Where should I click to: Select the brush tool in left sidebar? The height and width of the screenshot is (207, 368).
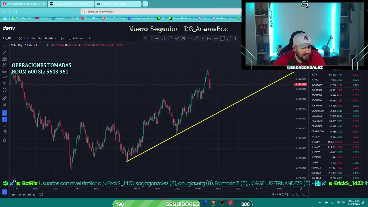5,78
